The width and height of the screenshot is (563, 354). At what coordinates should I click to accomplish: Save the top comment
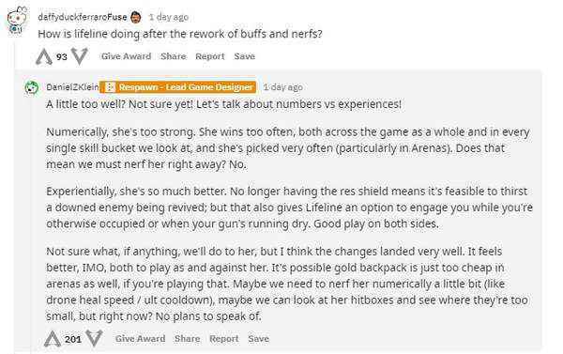coord(245,56)
